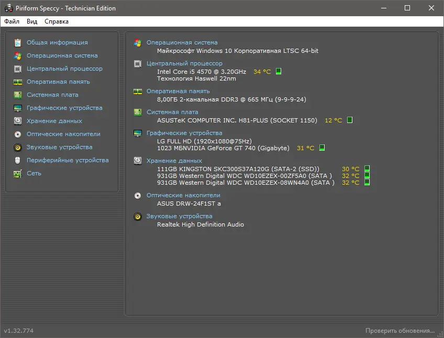The image size is (444, 338).
Task: Select the Центральный процессор icon in sidebar
Action: [x=19, y=69]
